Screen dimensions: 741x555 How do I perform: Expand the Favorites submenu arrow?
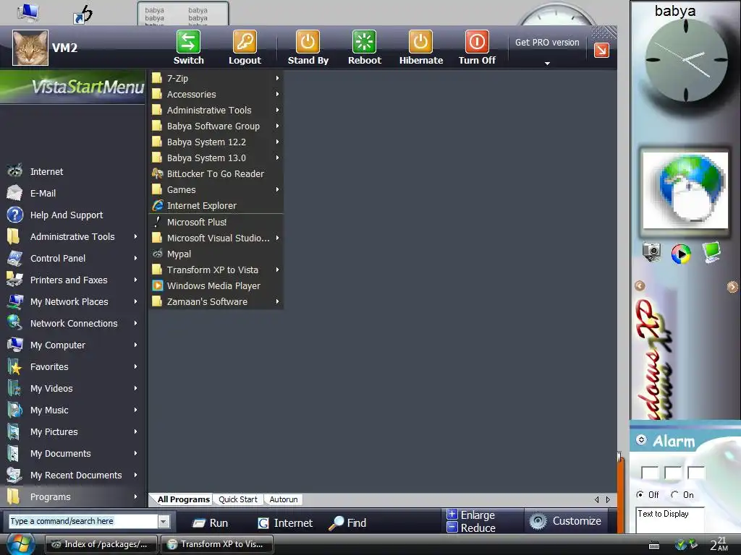135,366
